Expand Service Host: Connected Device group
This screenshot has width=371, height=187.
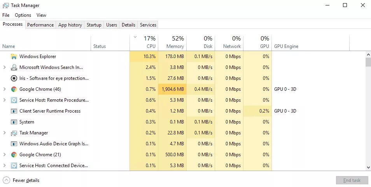[x=4, y=166]
